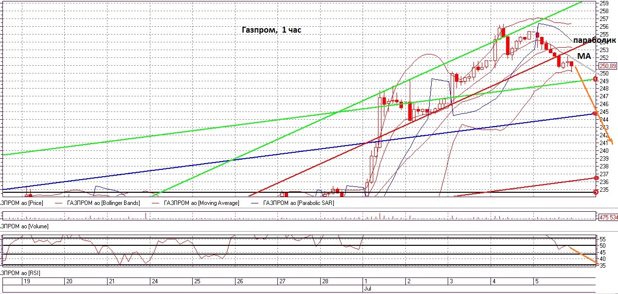This screenshot has width=618, height=294.
Task: Click the "параболик" annotation label
Action: (x=594, y=40)
